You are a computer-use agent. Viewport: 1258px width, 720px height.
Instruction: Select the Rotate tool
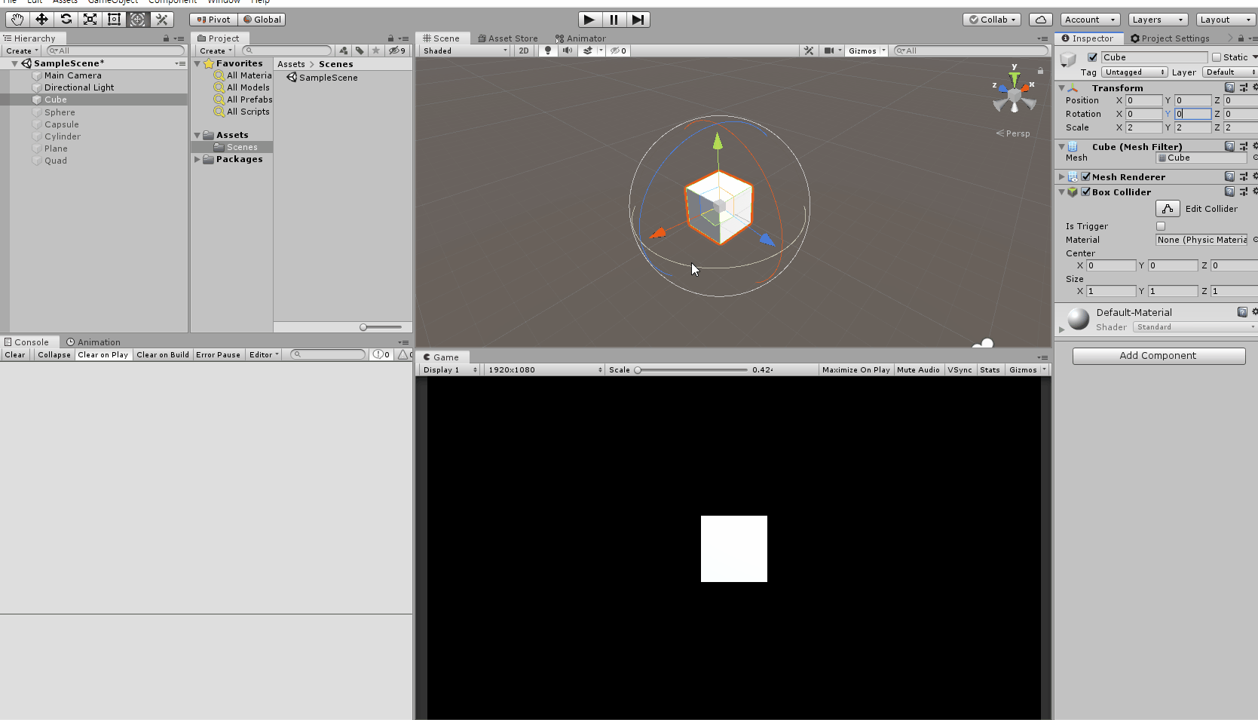(x=66, y=20)
